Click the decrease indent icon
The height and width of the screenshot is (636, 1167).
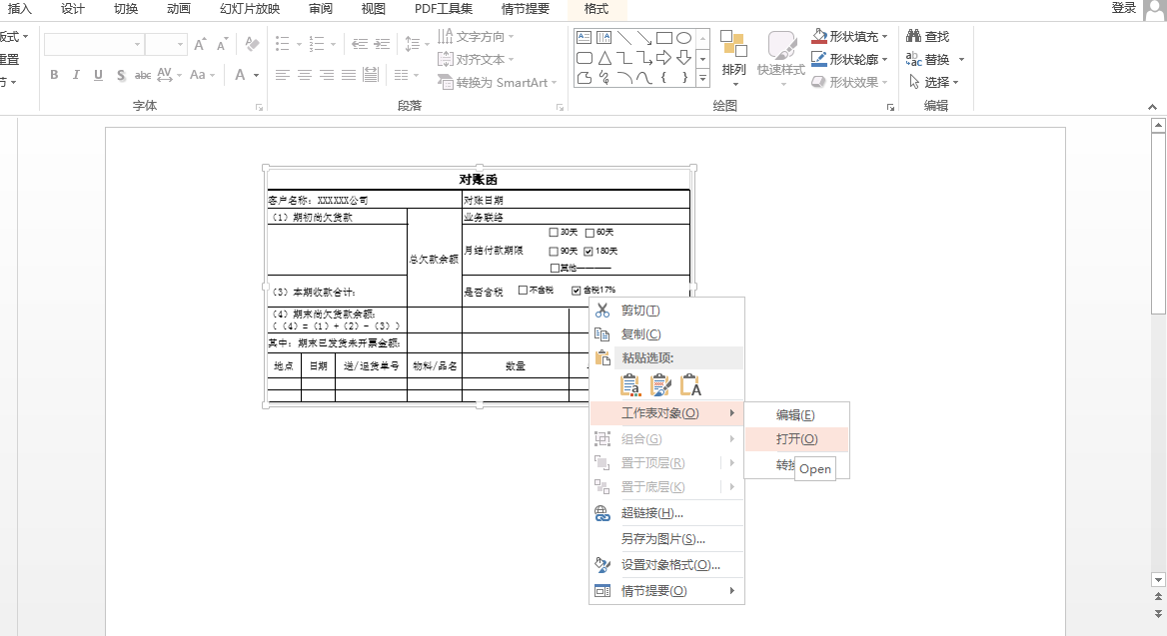(360, 45)
